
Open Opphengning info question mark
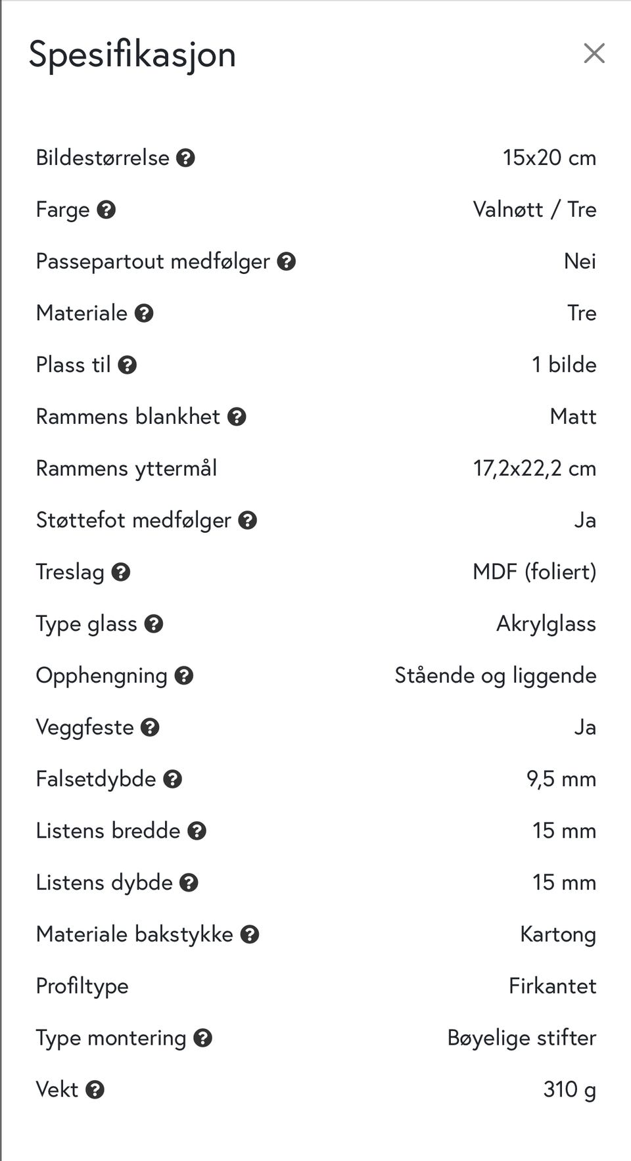click(x=184, y=675)
